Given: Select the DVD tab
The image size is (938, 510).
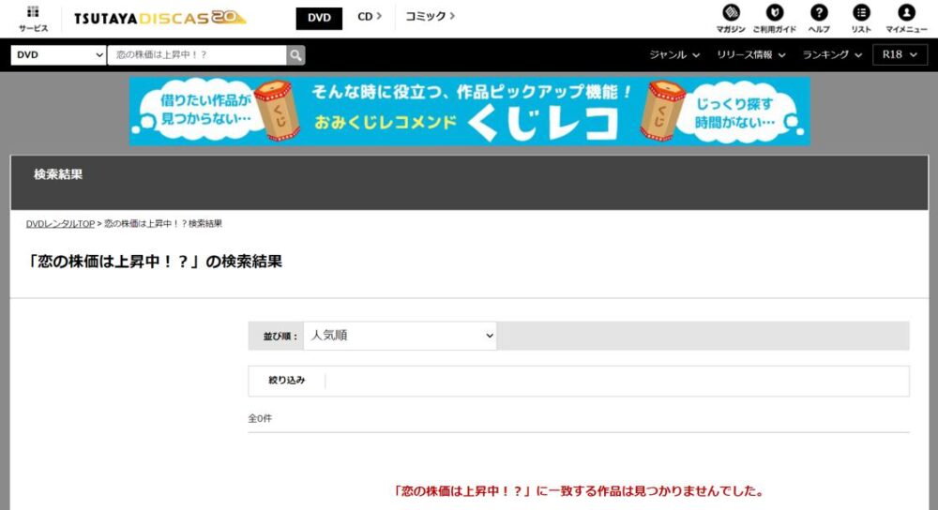Looking at the screenshot, I should [319, 18].
